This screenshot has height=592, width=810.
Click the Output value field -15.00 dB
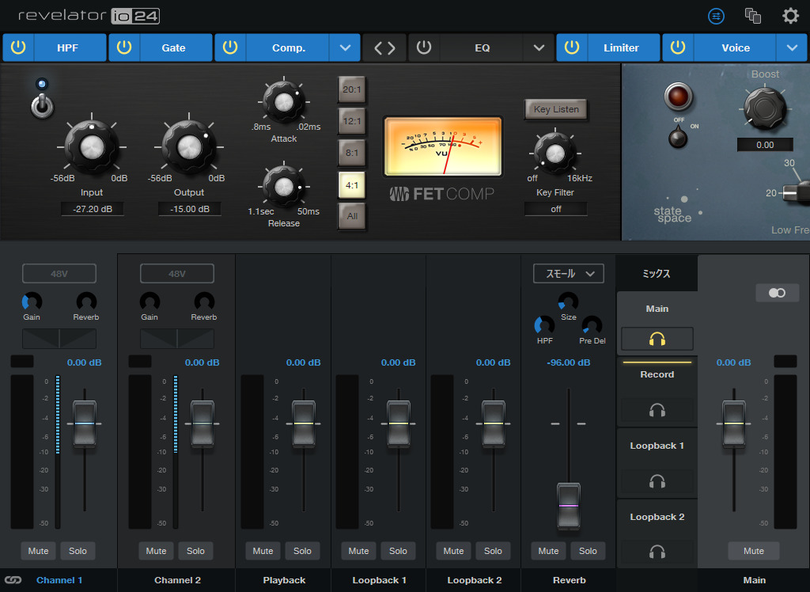190,209
